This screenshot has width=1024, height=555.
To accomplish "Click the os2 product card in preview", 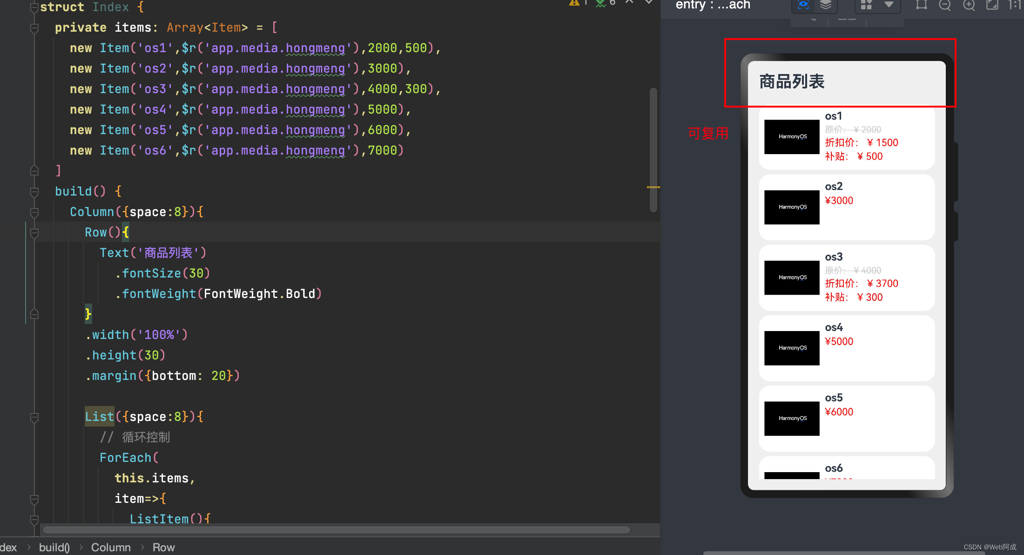I will [846, 207].
